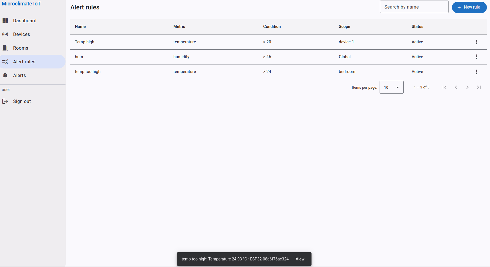Focus the Search by name field
The width and height of the screenshot is (490, 267).
coord(414,7)
